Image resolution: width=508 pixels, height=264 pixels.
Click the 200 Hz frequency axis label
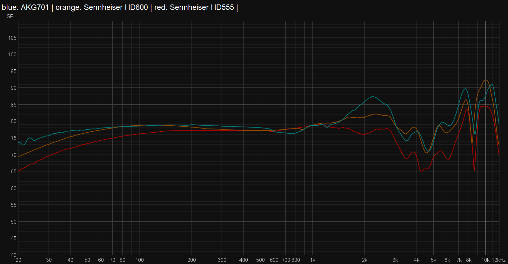pyautogui.click(x=191, y=260)
